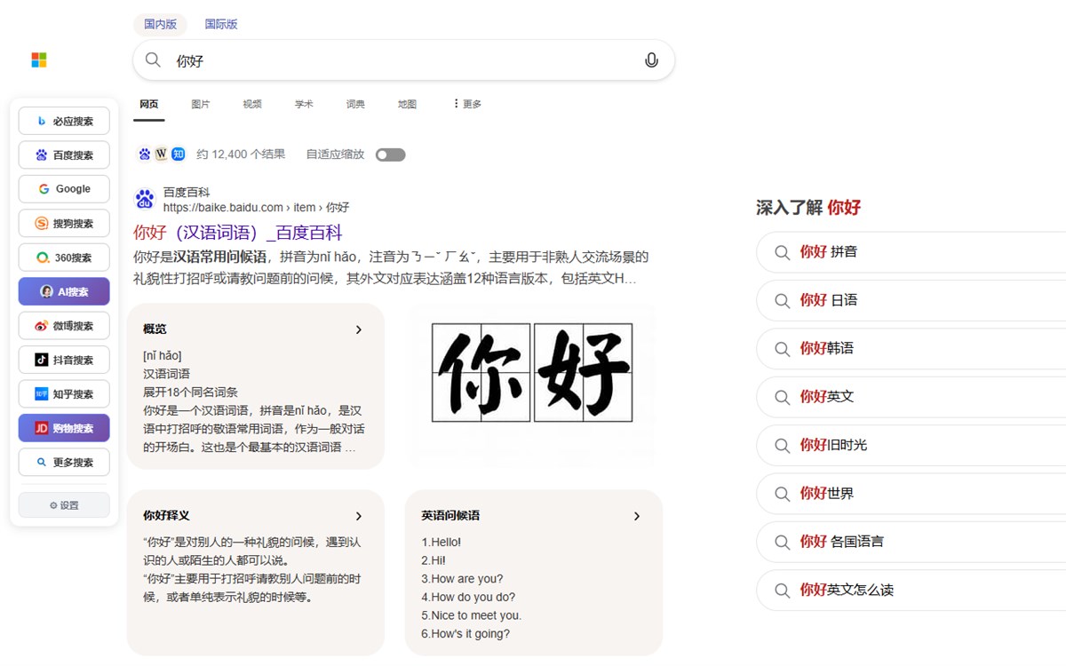Toggle the 自适应缩放 switch
This screenshot has height=666, width=1066.
pyautogui.click(x=390, y=155)
